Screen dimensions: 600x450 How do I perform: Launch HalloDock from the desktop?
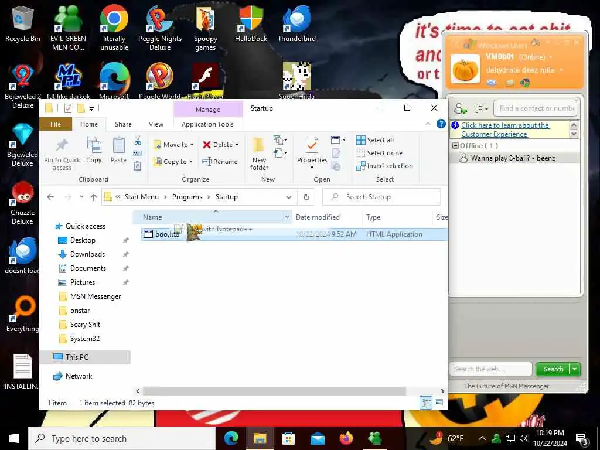[x=251, y=23]
